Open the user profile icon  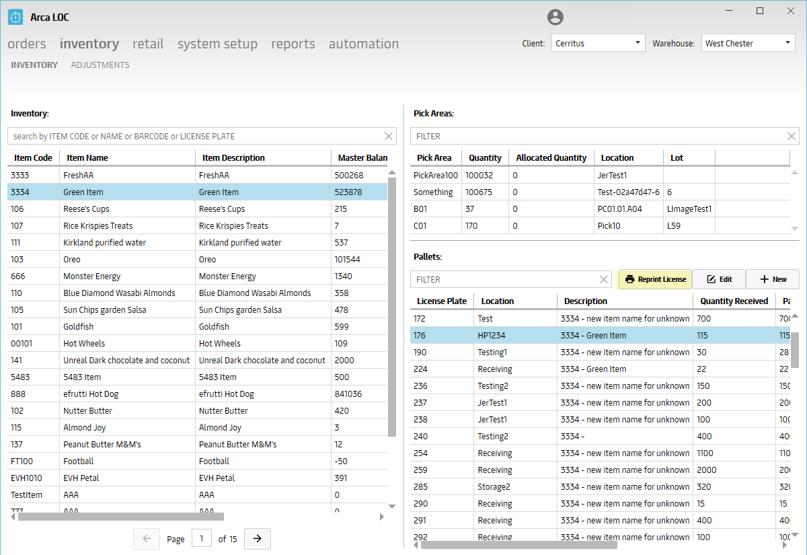tap(555, 17)
